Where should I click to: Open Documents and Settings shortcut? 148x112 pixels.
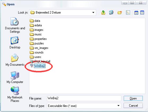[x=15, y=25]
